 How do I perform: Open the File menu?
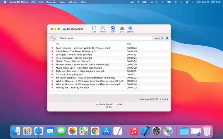(33, 2)
